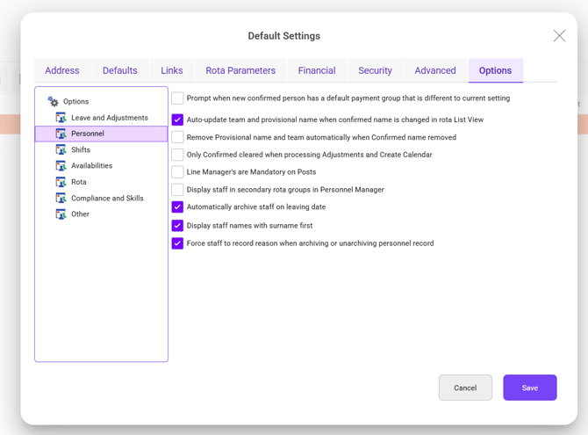Save the default settings
Viewport: 588px width, 435px height.
pyautogui.click(x=530, y=388)
